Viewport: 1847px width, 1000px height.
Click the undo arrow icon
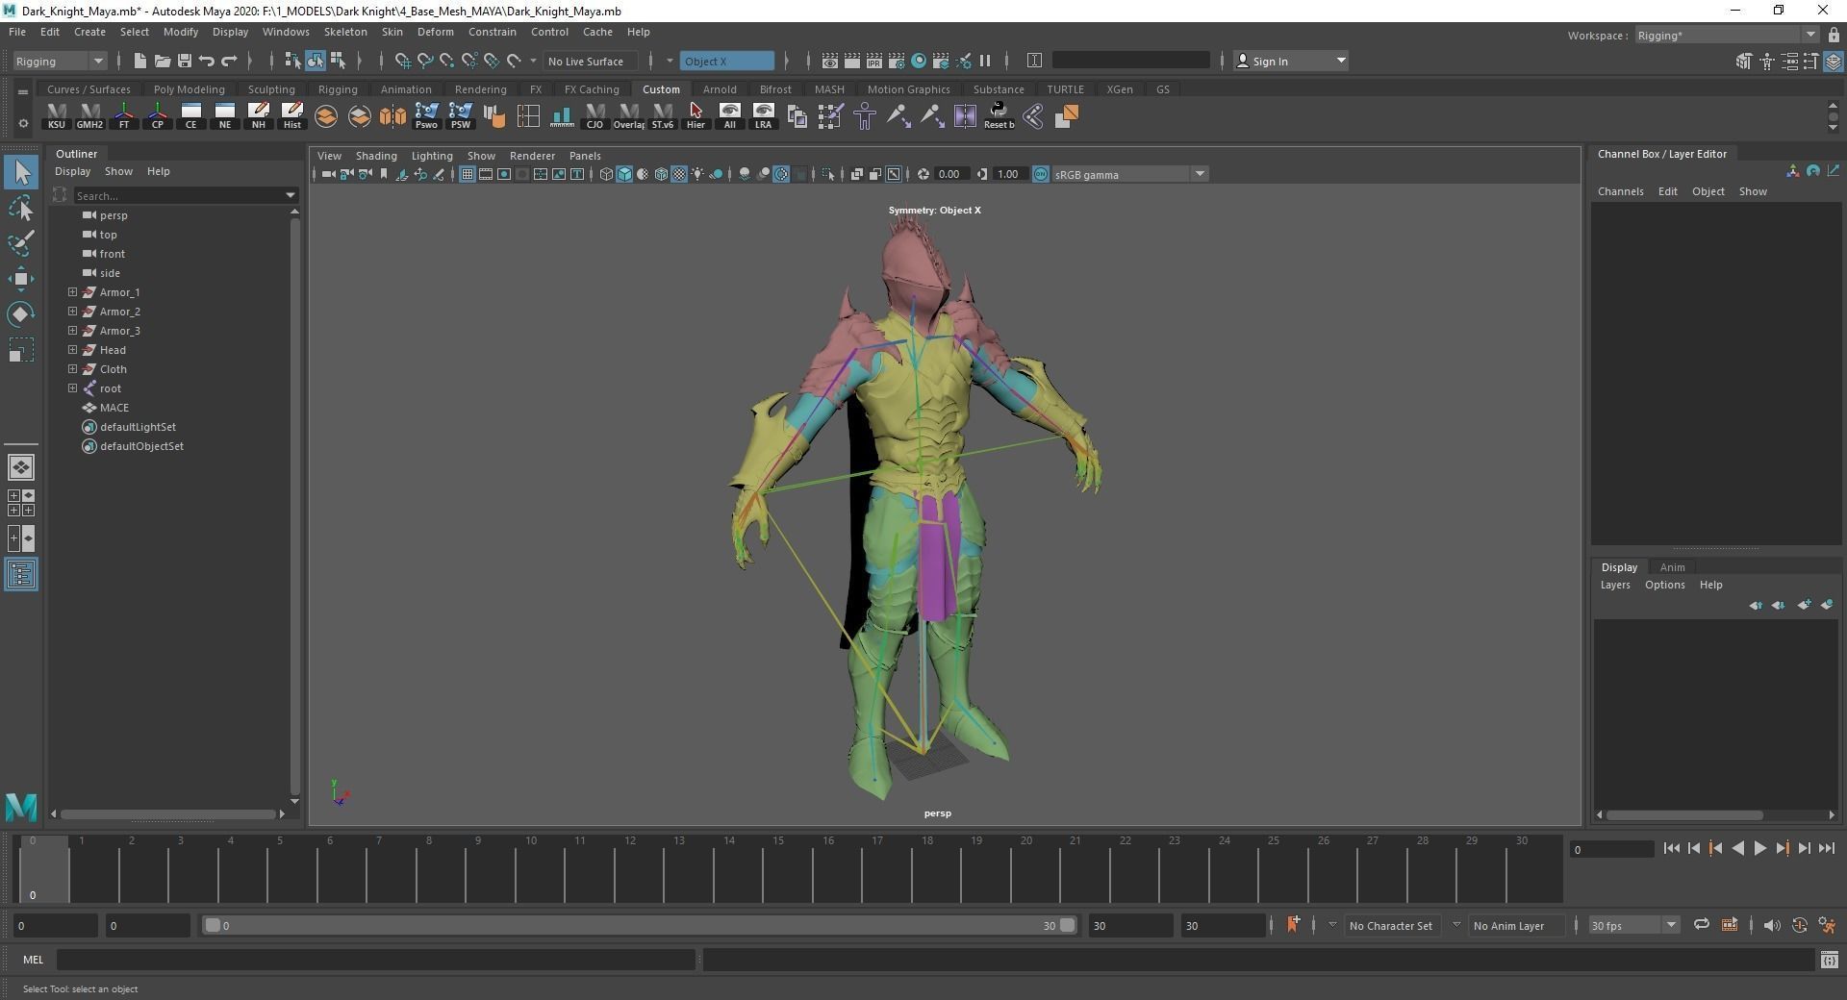click(x=207, y=61)
